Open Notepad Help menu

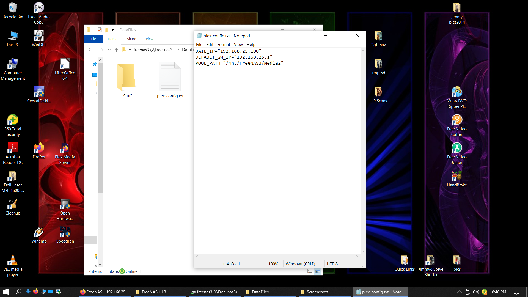pos(251,45)
